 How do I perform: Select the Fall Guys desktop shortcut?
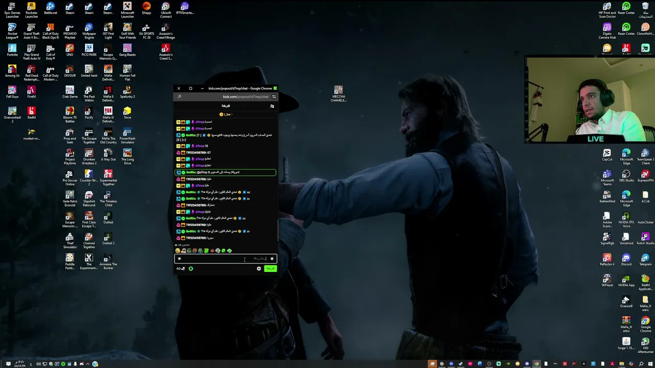pos(12,92)
